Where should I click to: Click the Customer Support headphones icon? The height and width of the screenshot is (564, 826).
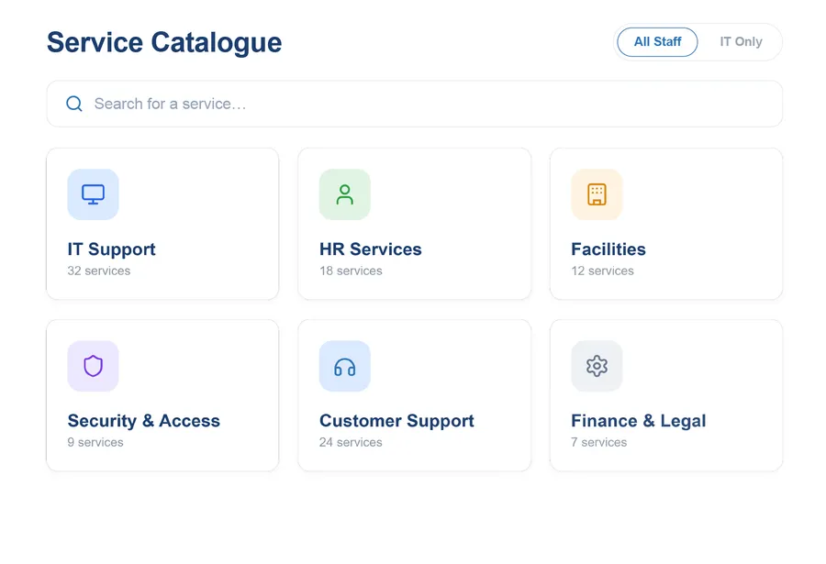point(344,366)
